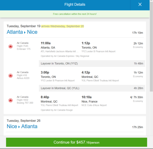153x149 pixels.
Task: Click Air Canada logo for Flight 1932
Action: coord(10,100)
